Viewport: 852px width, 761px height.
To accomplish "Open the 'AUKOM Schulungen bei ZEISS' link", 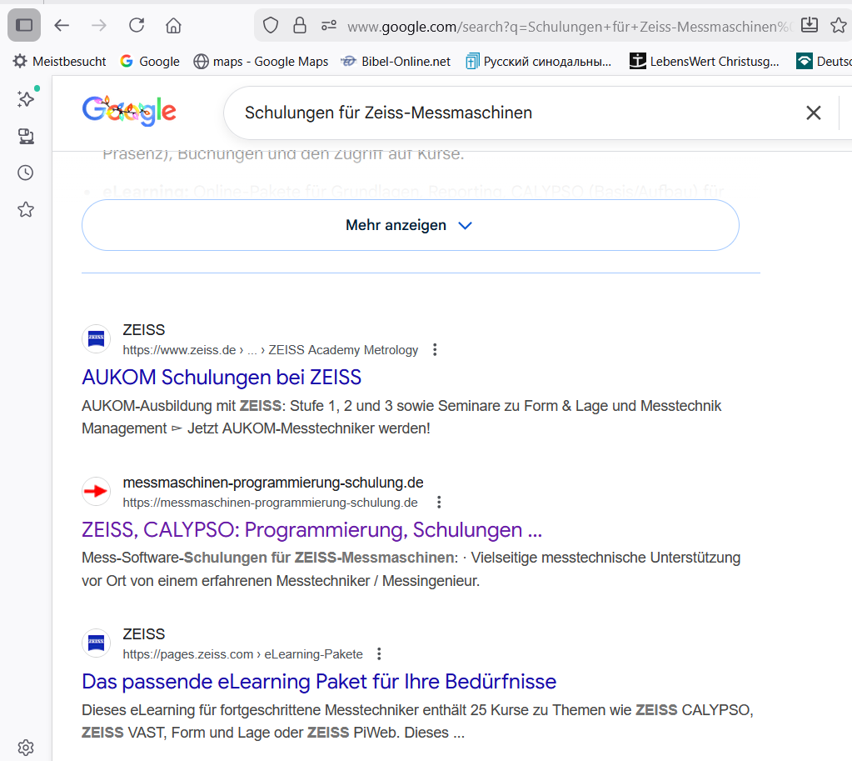I will coord(222,378).
